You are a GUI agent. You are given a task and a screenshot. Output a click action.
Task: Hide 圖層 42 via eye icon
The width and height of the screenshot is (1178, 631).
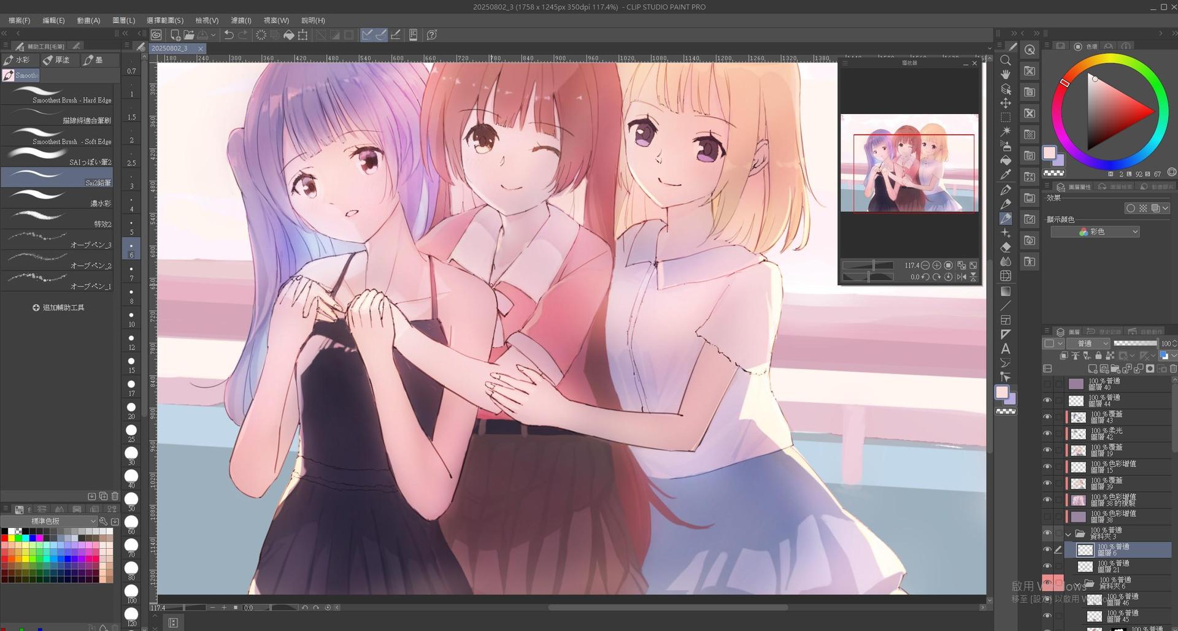(x=1047, y=434)
